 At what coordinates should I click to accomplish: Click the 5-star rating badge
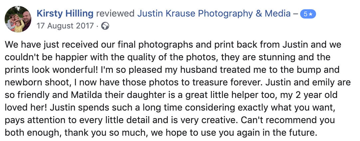coord(308,14)
